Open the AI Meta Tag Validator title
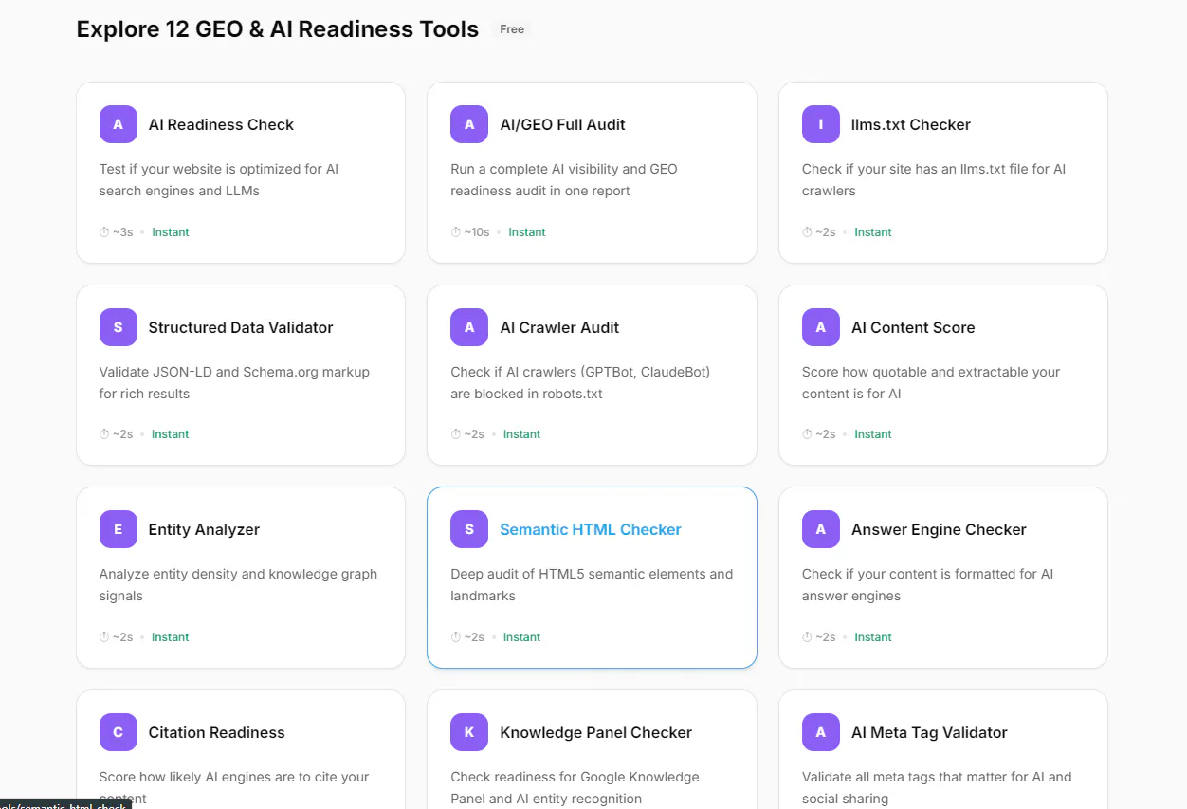This screenshot has width=1187, height=809. tap(929, 732)
